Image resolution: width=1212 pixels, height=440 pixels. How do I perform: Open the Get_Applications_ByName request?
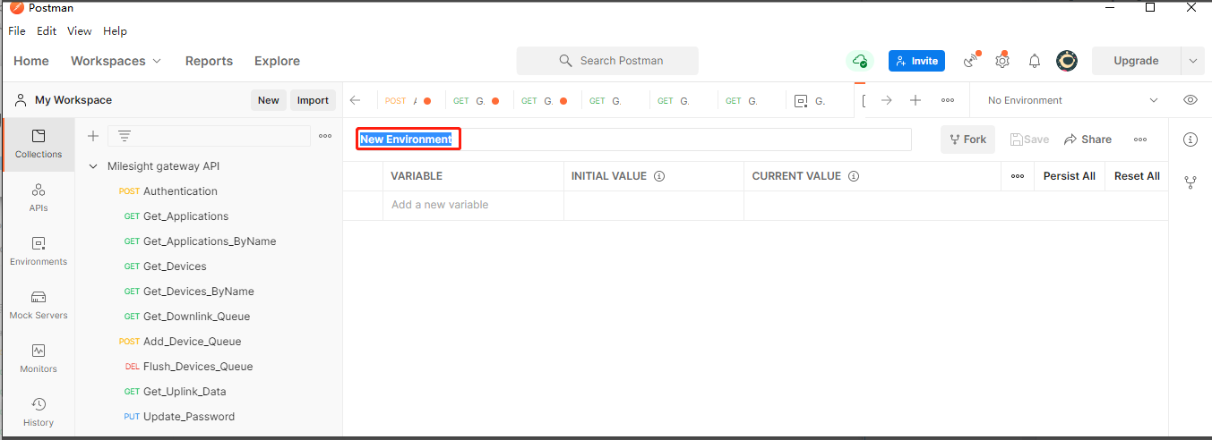209,241
